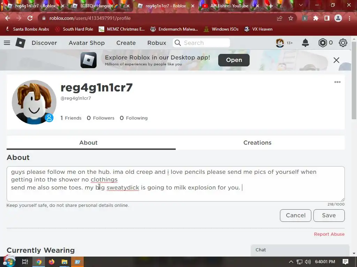This screenshot has width=357, height=267.
Task: Click the Robux balance icon
Action: (x=322, y=43)
